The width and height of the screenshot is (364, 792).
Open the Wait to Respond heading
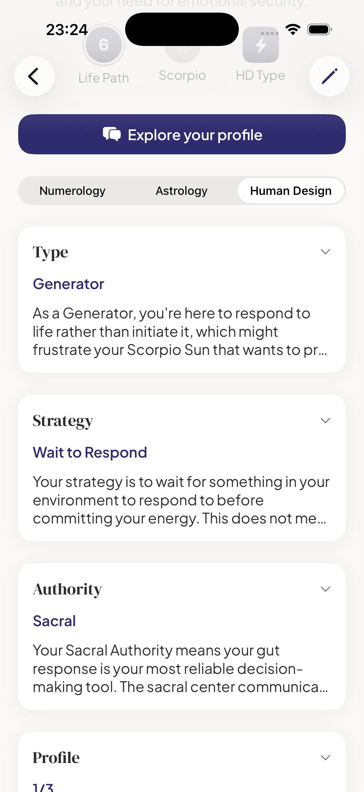[x=90, y=452]
